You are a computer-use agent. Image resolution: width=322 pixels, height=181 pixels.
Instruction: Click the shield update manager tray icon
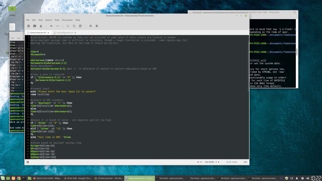coord(287,178)
